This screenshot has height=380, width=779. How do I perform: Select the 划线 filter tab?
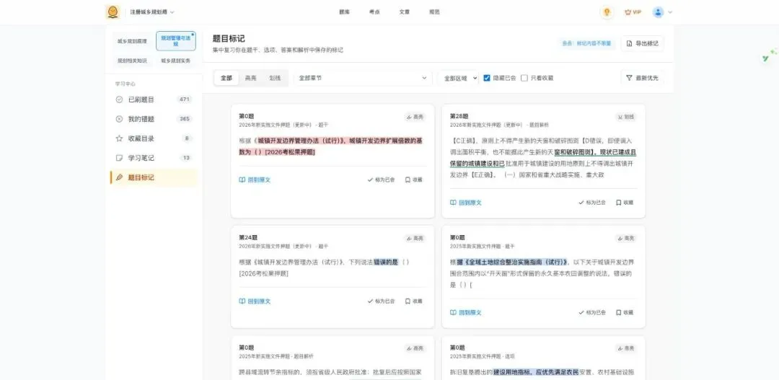coord(275,78)
